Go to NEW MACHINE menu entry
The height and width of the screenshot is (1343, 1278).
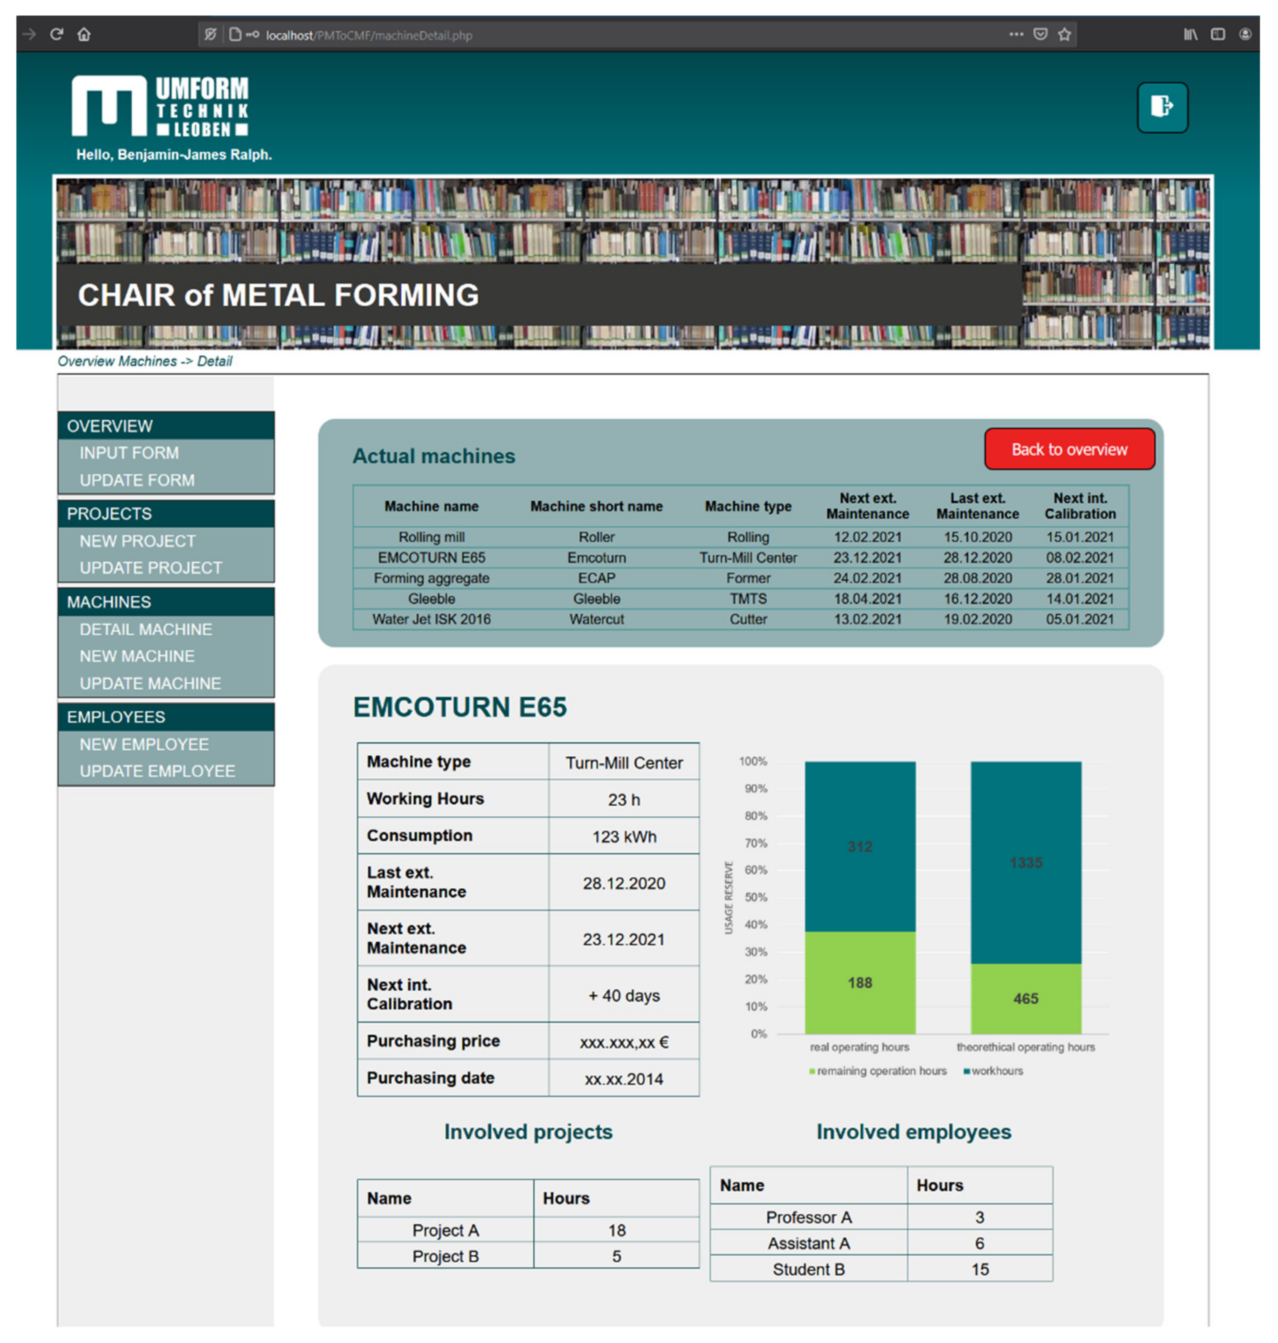[137, 656]
